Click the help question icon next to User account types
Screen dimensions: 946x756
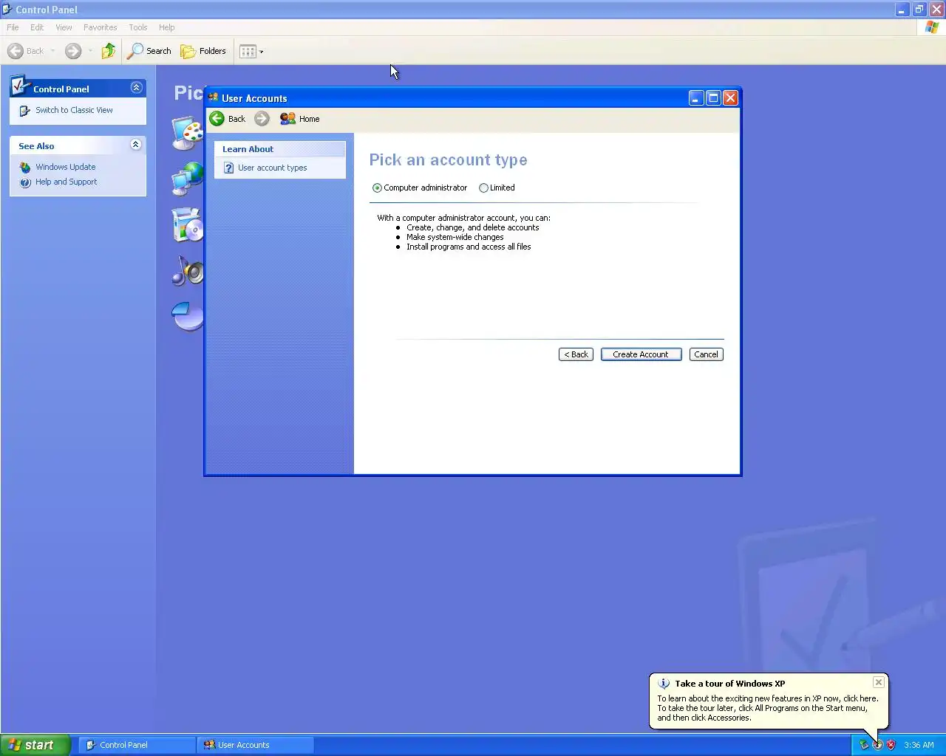228,168
